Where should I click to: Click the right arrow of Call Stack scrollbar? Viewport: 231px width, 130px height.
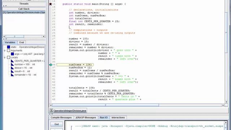(x=43, y=36)
